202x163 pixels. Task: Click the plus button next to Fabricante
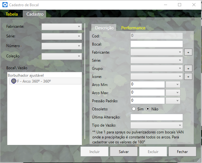point(188,52)
